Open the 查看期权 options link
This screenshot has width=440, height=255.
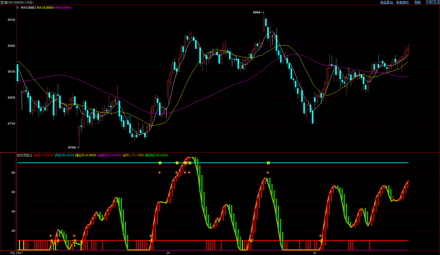click(402, 2)
